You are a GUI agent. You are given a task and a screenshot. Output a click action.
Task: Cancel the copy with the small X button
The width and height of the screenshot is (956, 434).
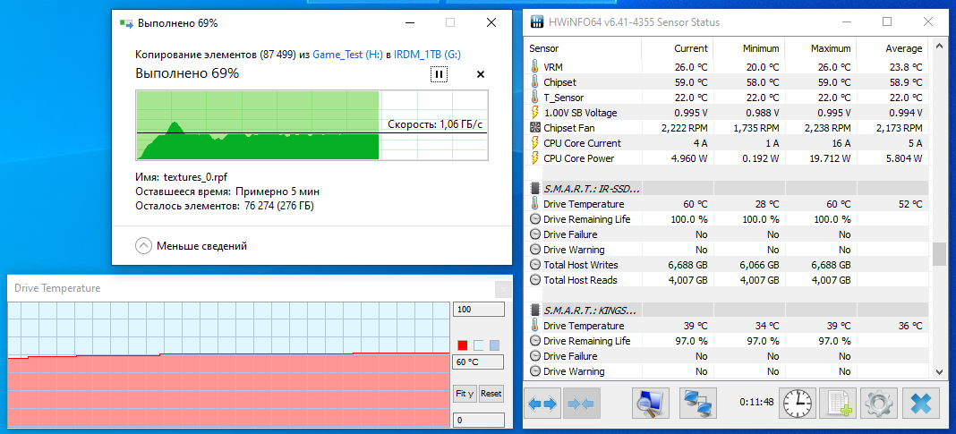coord(481,74)
